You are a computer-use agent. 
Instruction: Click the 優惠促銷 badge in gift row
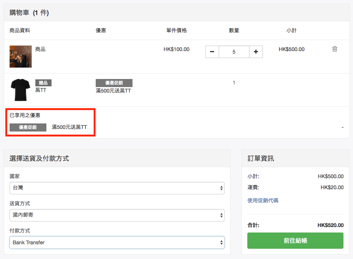point(114,83)
